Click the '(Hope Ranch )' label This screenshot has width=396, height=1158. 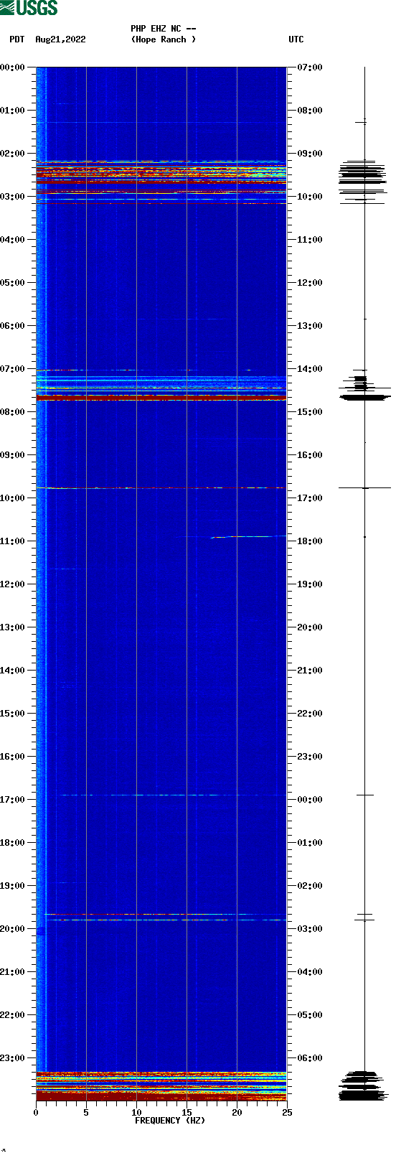[164, 39]
